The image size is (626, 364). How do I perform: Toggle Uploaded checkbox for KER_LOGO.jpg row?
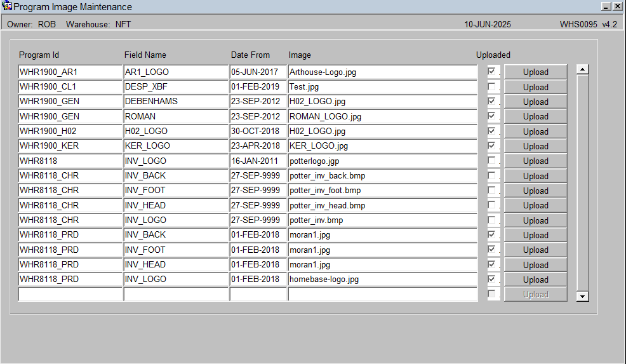coord(491,146)
